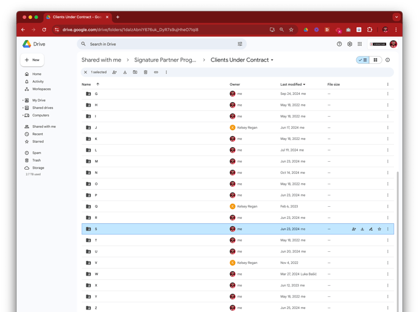
Task: Click the Search in Drive field
Action: pyautogui.click(x=158, y=44)
